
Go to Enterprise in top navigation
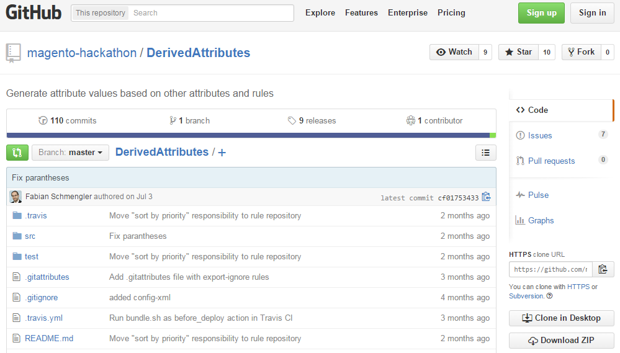point(408,12)
